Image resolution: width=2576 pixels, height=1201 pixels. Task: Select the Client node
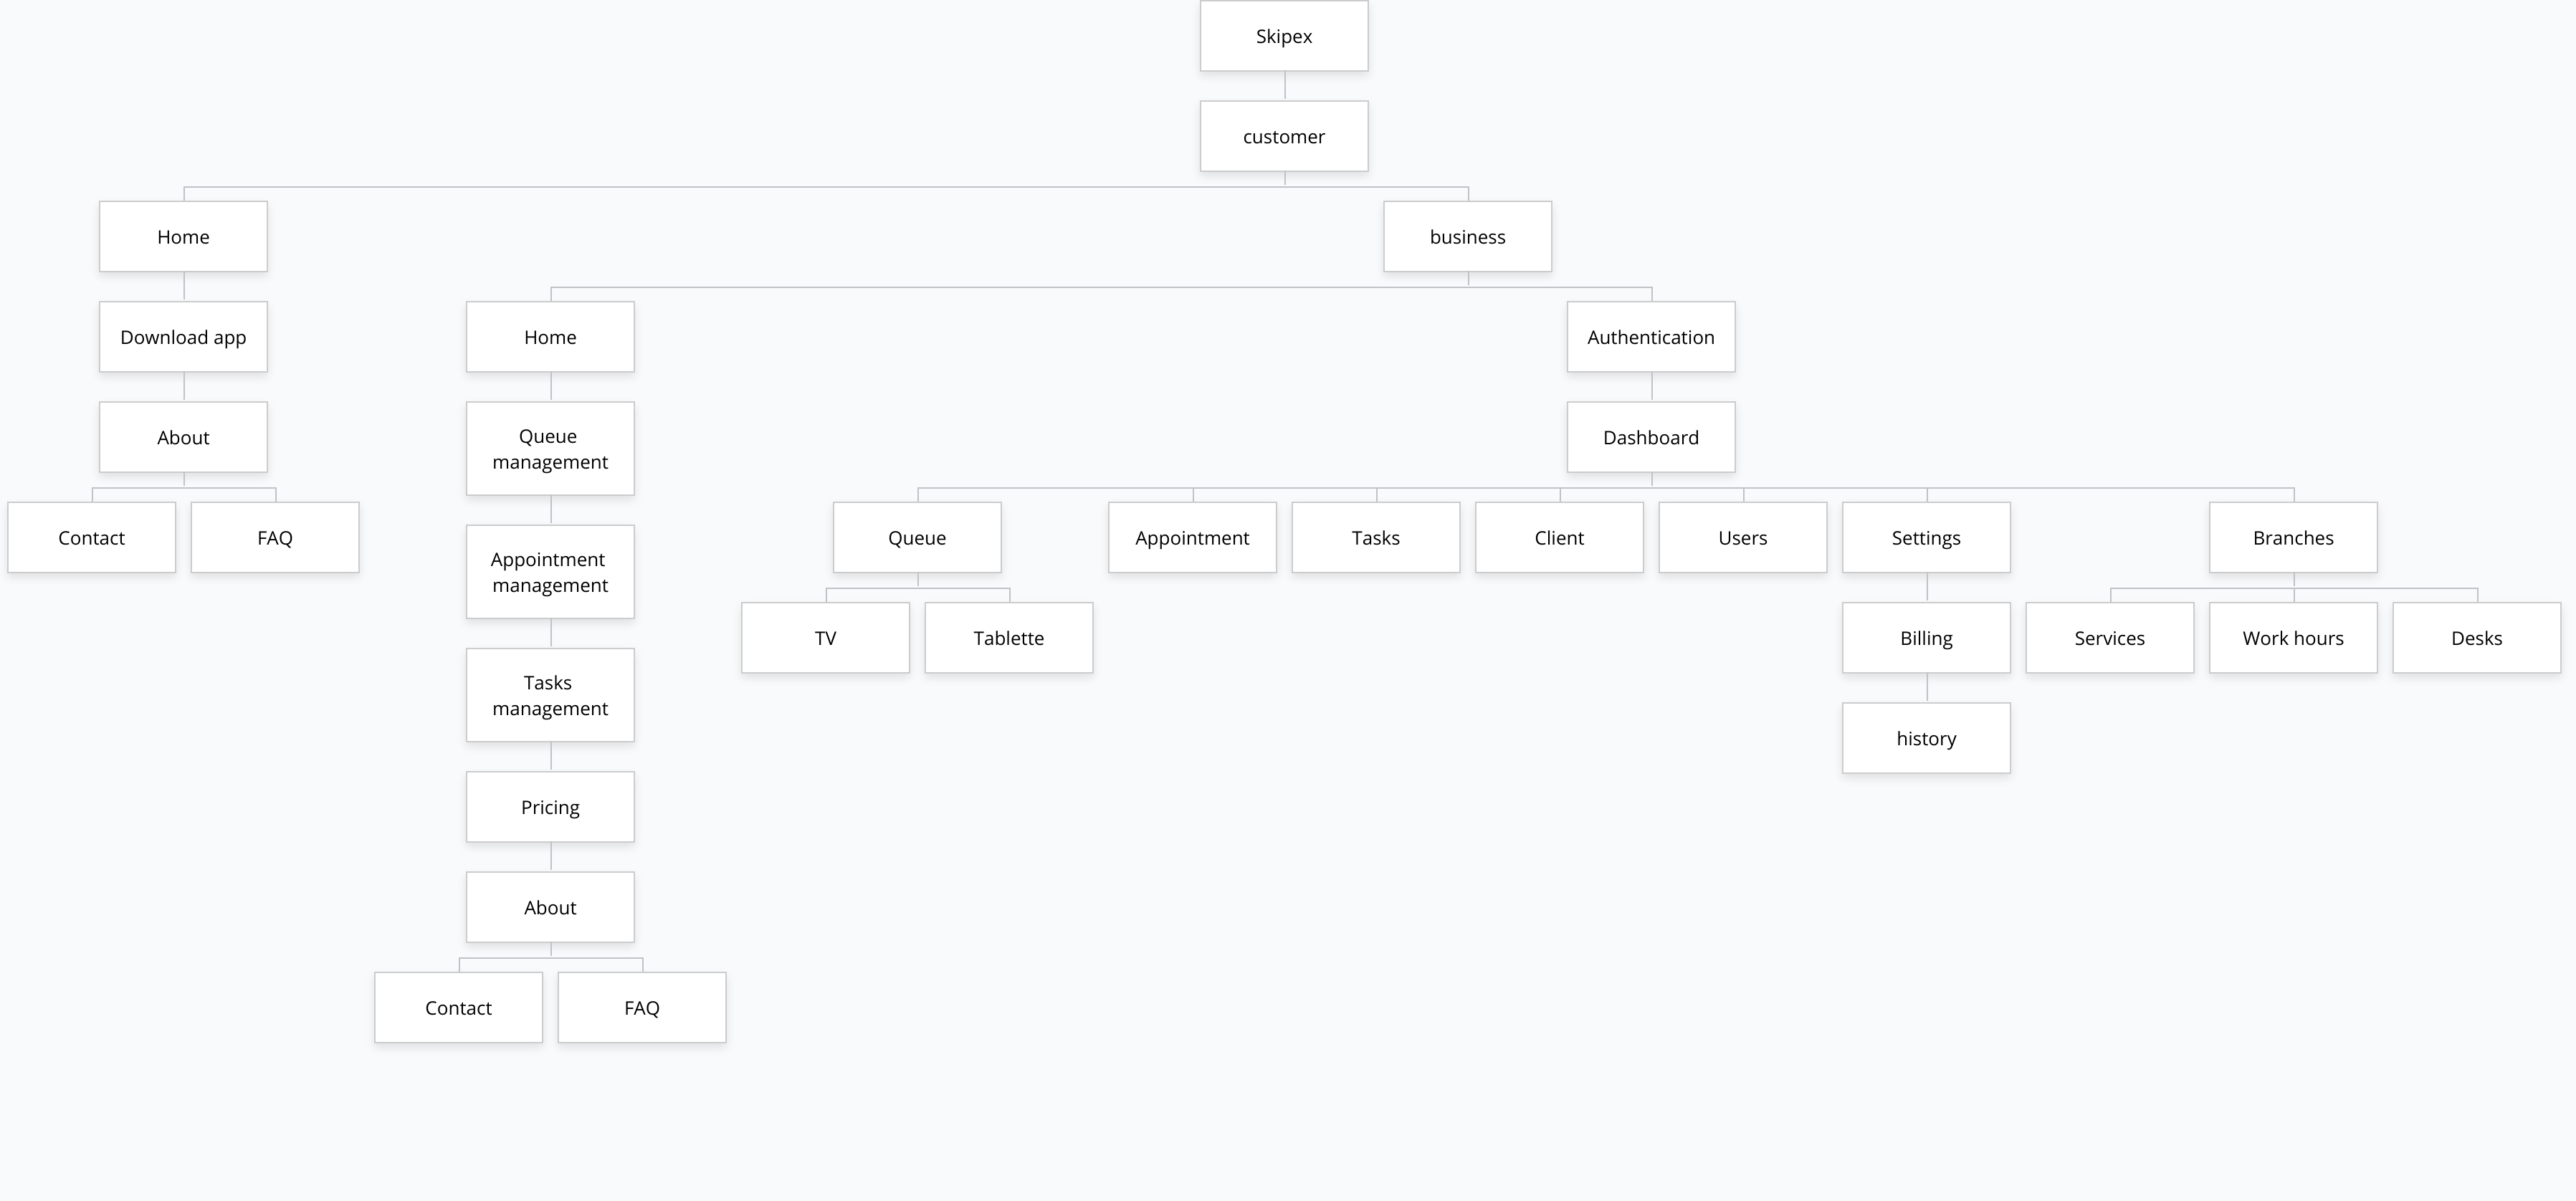(1559, 537)
